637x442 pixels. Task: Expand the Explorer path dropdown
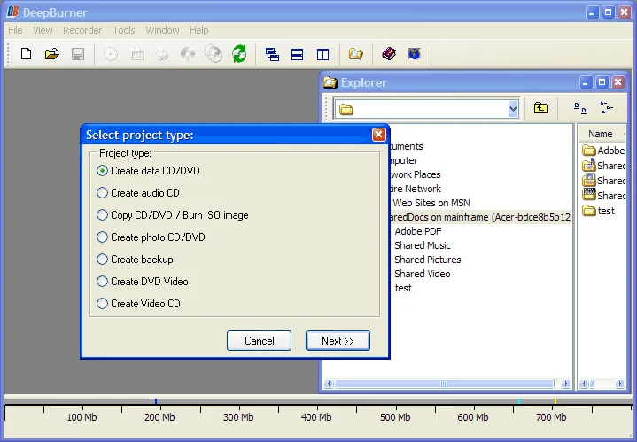coord(513,109)
